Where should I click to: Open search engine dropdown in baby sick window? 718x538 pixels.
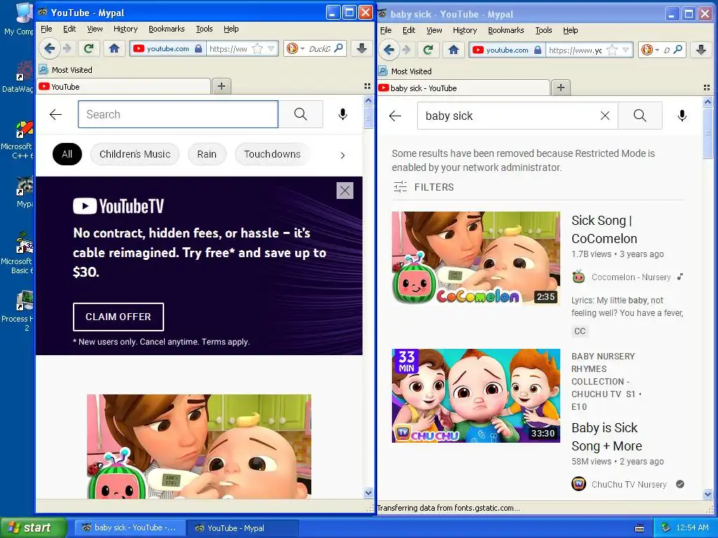(657, 50)
